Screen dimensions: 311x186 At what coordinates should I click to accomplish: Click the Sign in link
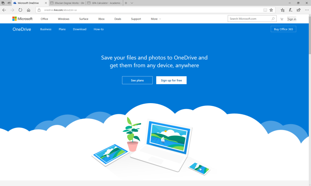292,19
